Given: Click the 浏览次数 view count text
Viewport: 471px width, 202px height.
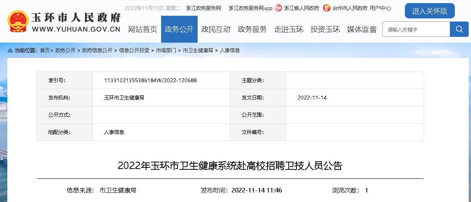Looking at the screenshot, I should [350, 190].
